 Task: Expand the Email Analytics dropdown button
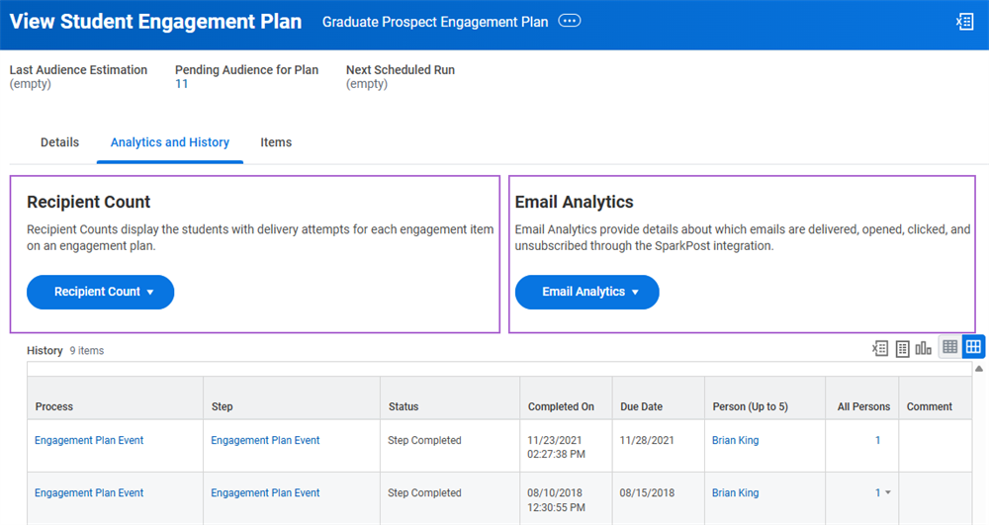click(x=587, y=292)
